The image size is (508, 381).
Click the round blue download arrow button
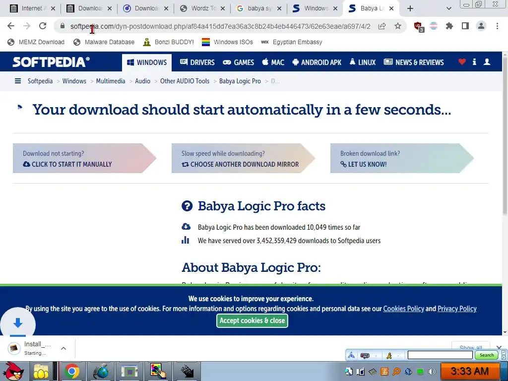click(x=18, y=323)
